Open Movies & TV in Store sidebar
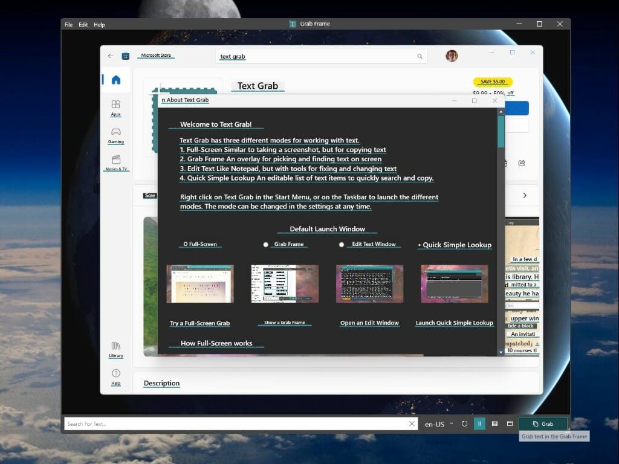 coord(115,163)
